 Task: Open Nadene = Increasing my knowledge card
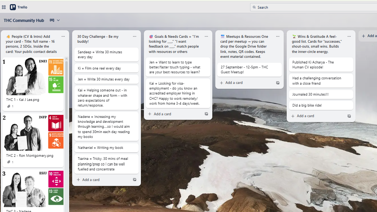tap(107, 127)
